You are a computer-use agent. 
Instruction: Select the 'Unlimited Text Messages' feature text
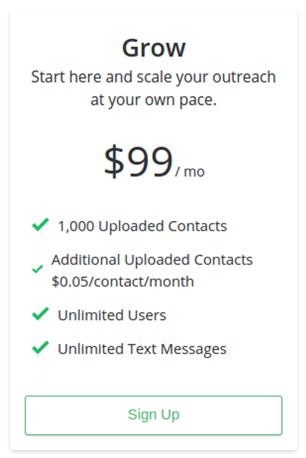point(142,349)
